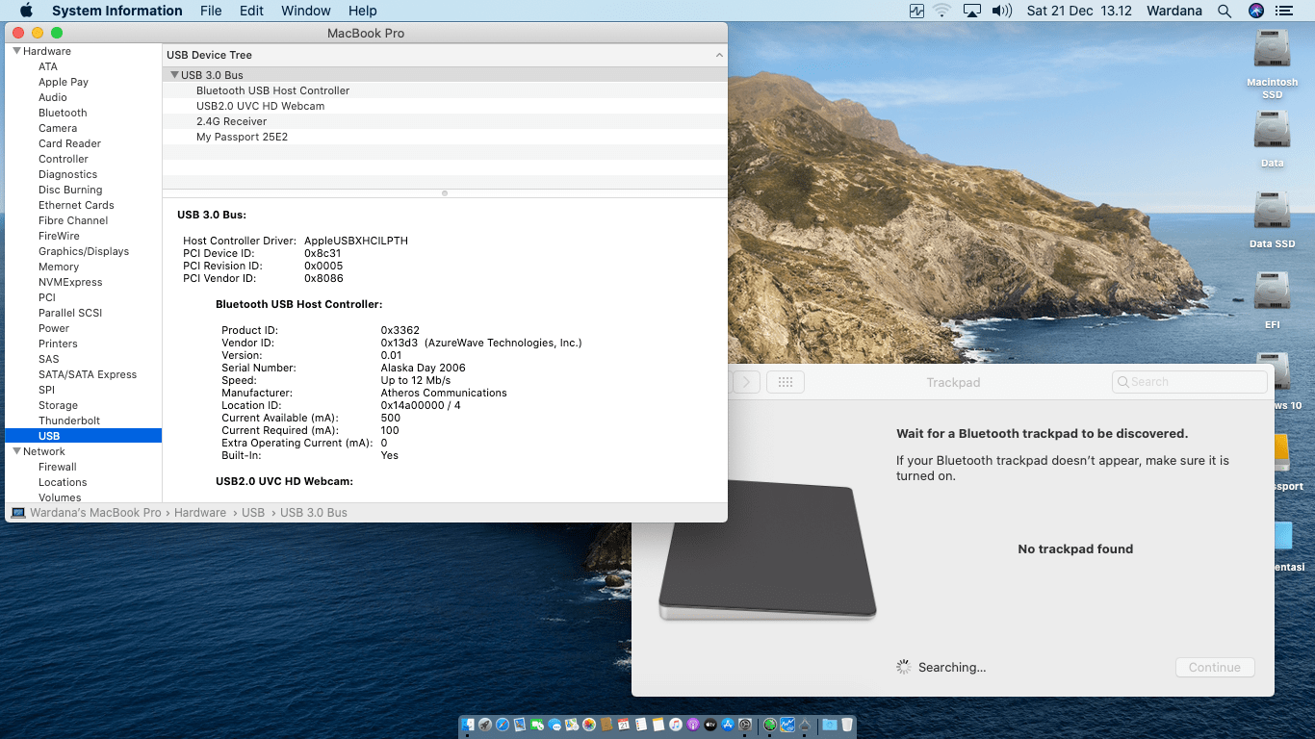Select My Passport 25E2 device row
The width and height of the screenshot is (1315, 739).
(x=445, y=137)
